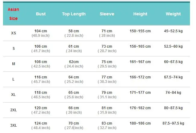Viewport: 196px width, 133px height.
Task: Select the Top Length column header
Action: tap(74, 14)
